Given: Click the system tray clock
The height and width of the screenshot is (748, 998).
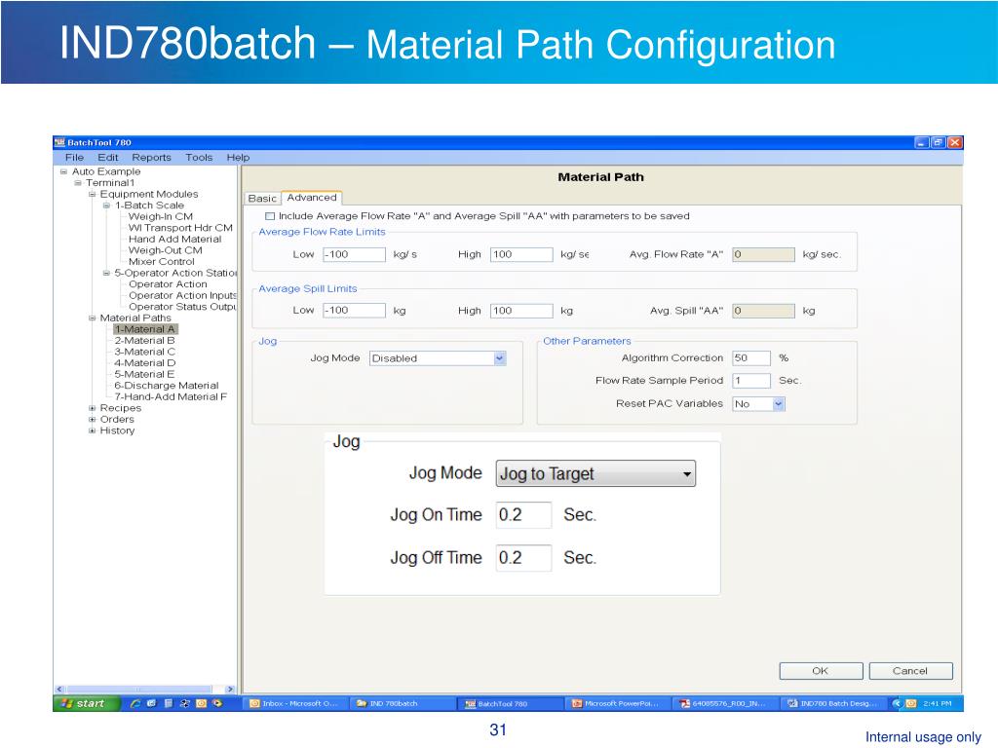Looking at the screenshot, I should (937, 703).
